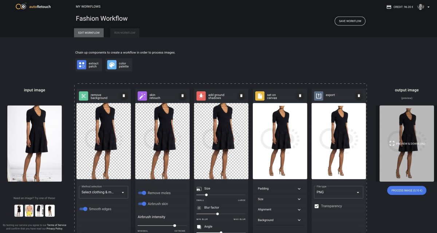Image resolution: width=437 pixels, height=233 pixels.
Task: Delete the remove background component
Action: tap(123, 96)
